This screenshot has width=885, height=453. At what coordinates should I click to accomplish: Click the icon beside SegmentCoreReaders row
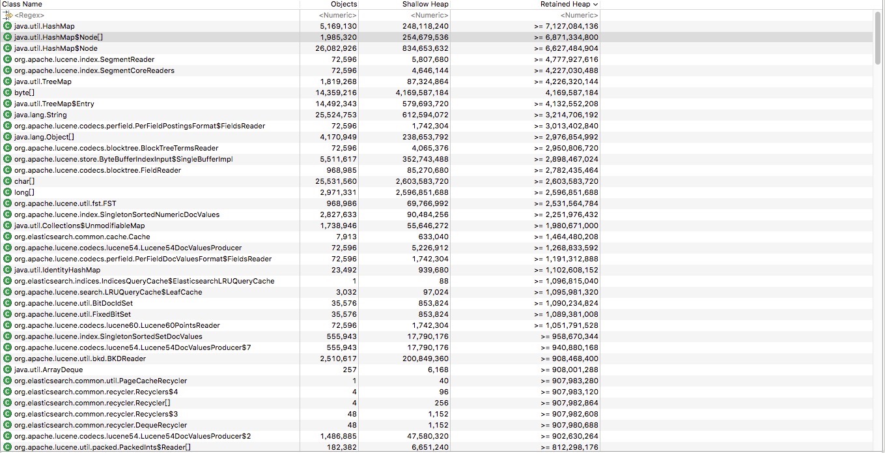[8, 70]
